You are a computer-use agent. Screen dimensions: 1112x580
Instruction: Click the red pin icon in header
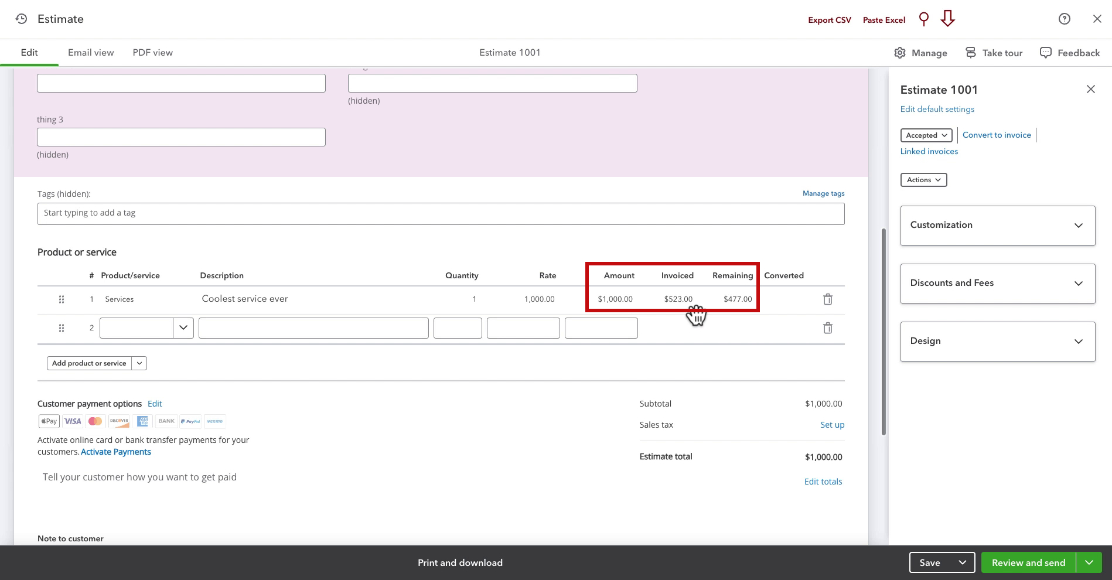point(924,19)
